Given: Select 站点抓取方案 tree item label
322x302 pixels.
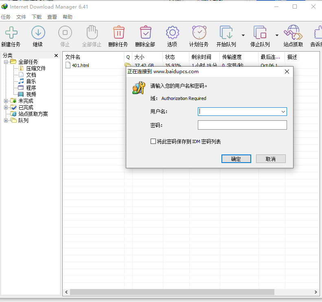Looking at the screenshot, I should click(33, 114).
